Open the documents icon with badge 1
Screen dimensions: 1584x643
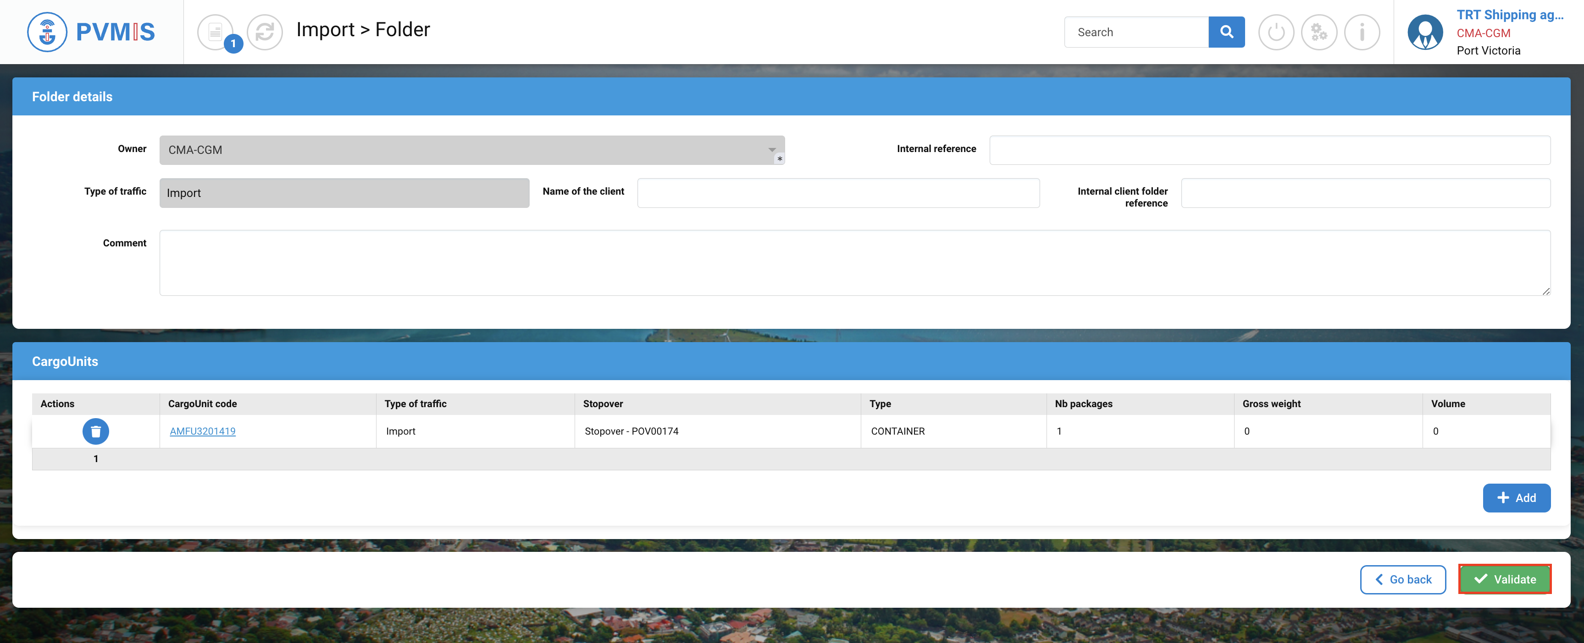[x=216, y=32]
